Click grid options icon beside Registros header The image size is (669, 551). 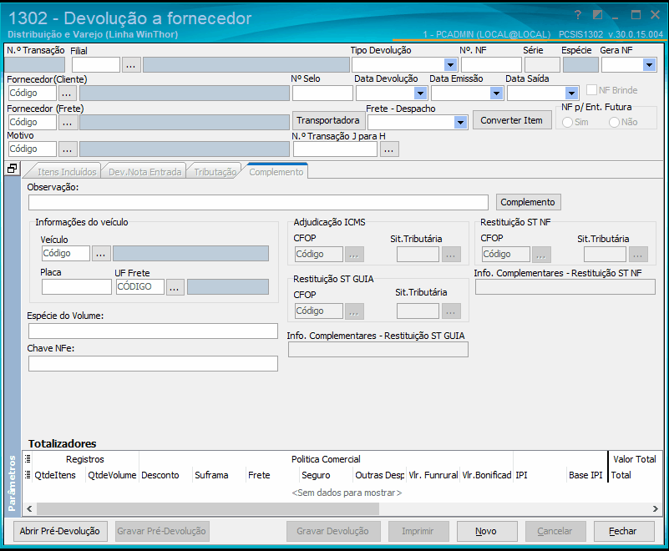pos(28,459)
